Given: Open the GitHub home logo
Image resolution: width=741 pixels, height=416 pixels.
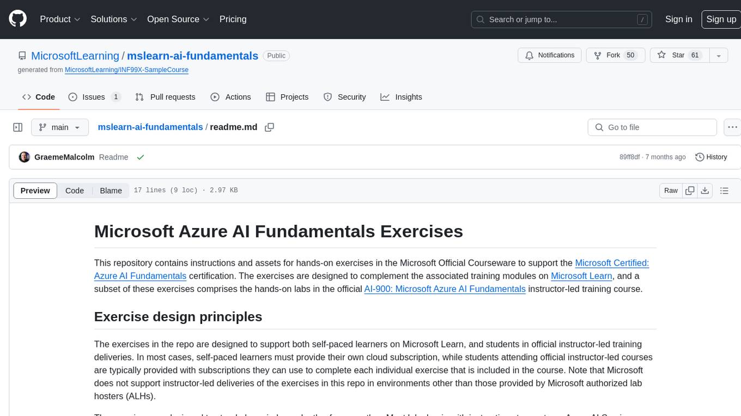Looking at the screenshot, I should click(x=17, y=19).
